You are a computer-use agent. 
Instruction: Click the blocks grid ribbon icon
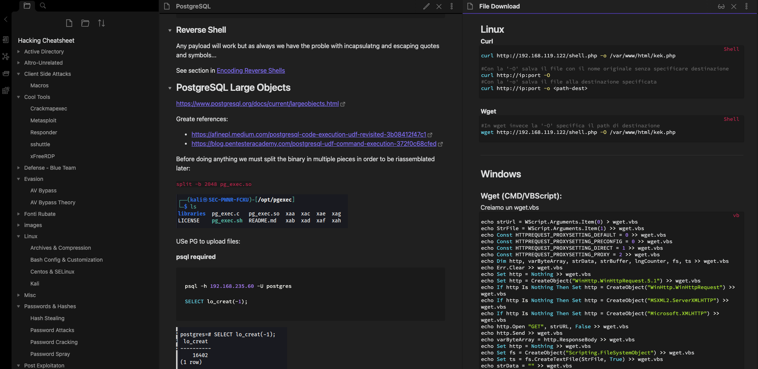click(x=6, y=90)
